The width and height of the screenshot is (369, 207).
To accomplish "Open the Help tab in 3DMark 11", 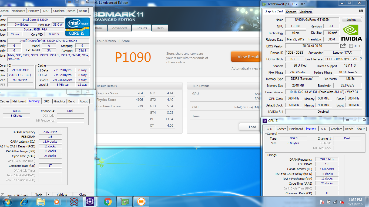I will [x=160, y=28].
